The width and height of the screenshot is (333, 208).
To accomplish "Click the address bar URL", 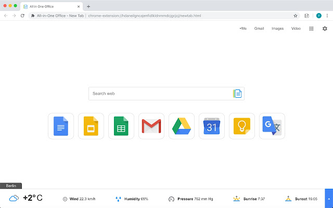I will tap(145, 16).
